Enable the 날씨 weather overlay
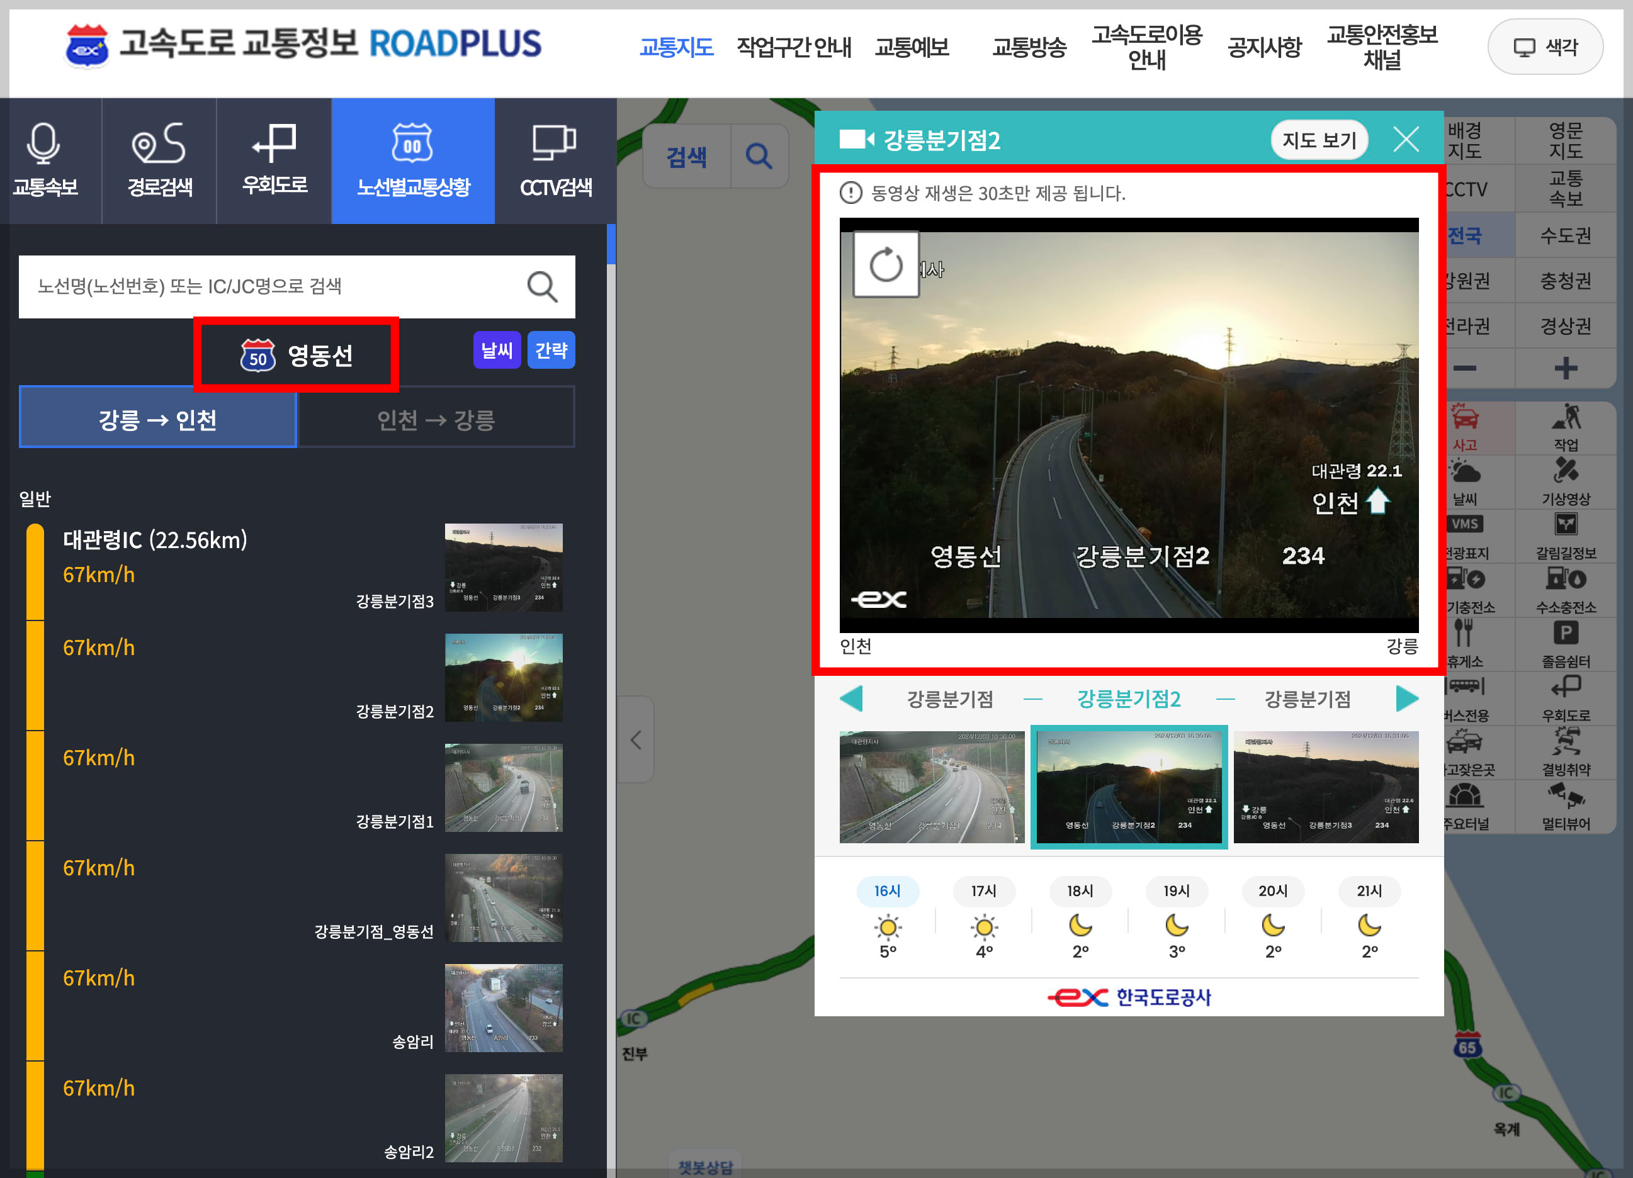 1466,481
